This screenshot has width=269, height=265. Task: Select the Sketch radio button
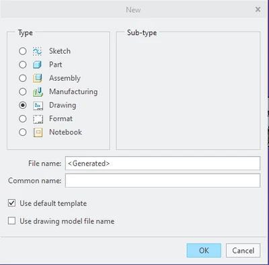23,51
